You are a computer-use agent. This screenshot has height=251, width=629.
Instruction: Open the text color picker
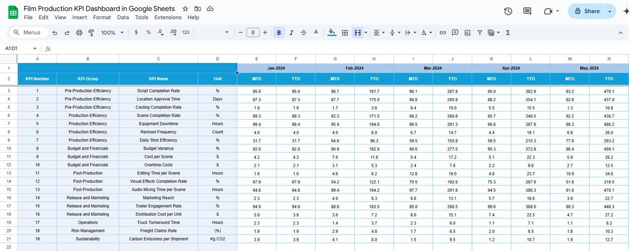(x=316, y=33)
